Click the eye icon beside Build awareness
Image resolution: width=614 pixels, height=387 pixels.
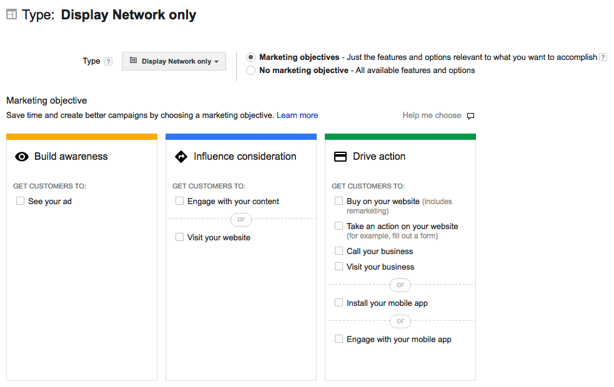tap(21, 156)
